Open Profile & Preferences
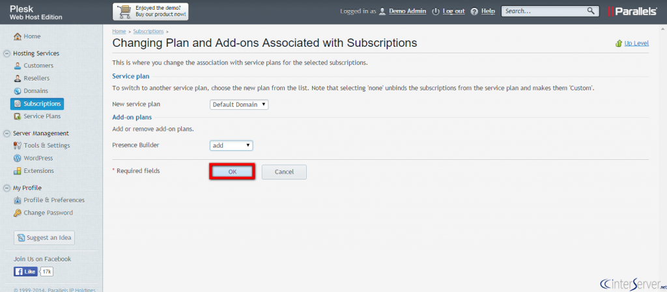 coord(54,200)
